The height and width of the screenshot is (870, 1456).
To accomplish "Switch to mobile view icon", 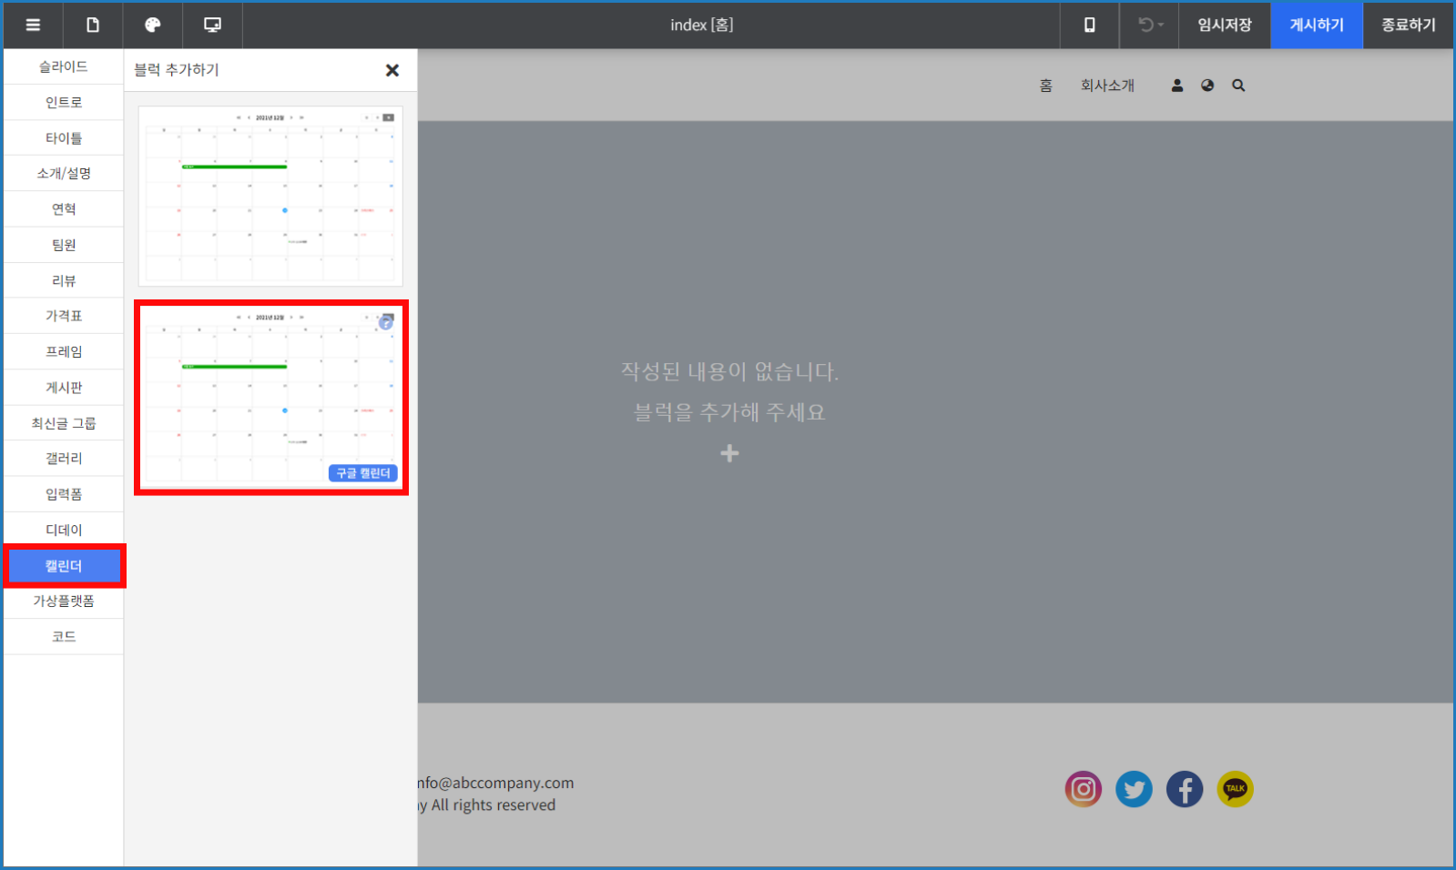I will click(1089, 25).
